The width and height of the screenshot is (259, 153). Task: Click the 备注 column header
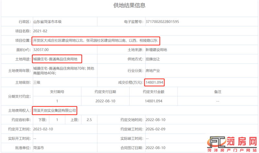pos(218,92)
